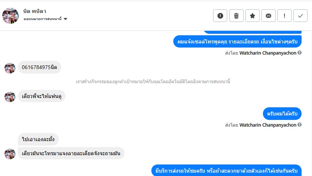This screenshot has height=176, width=312.
Task: Click the message เดี๋ยวพี่จะให้แฟนดู
Action: click(x=41, y=96)
